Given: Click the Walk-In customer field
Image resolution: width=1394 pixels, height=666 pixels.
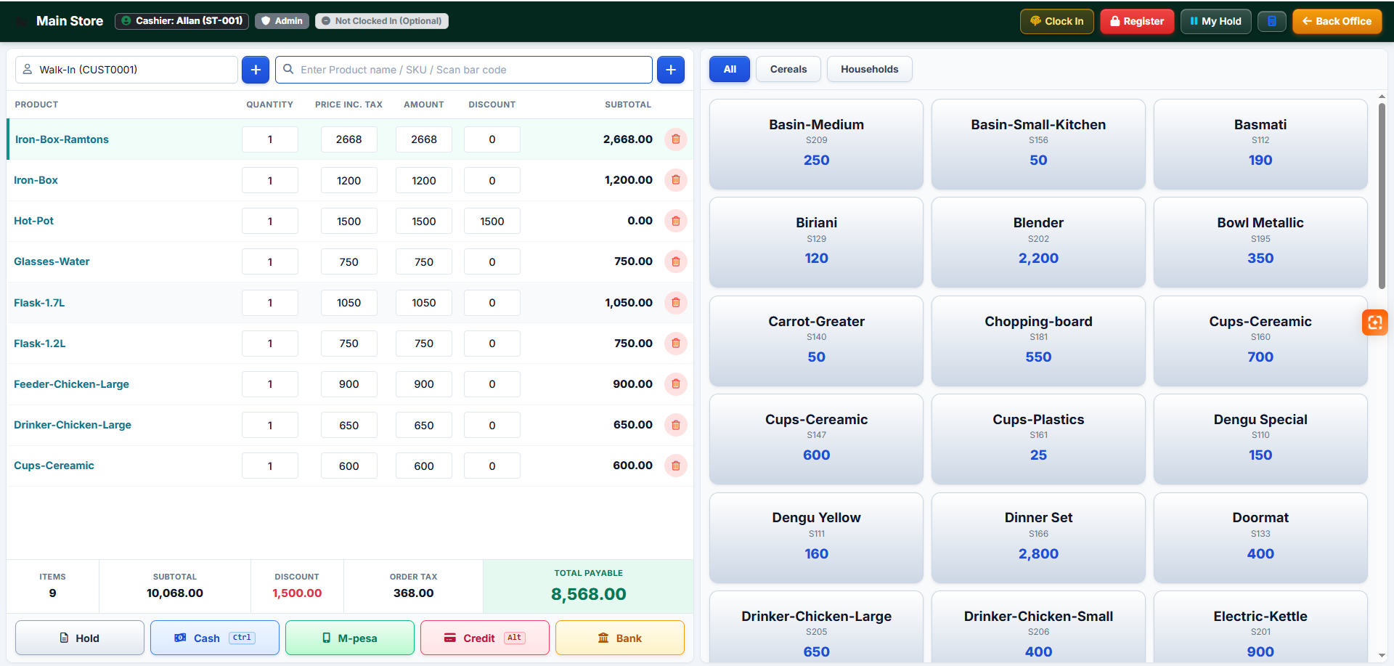Looking at the screenshot, I should coord(126,70).
